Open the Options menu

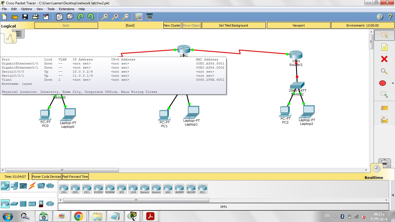(27, 9)
